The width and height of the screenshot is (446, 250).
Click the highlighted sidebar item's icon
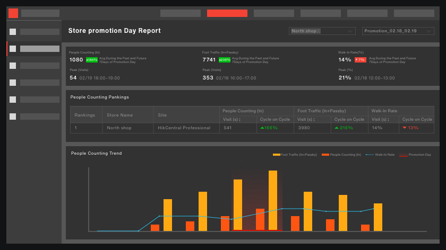pos(13,49)
